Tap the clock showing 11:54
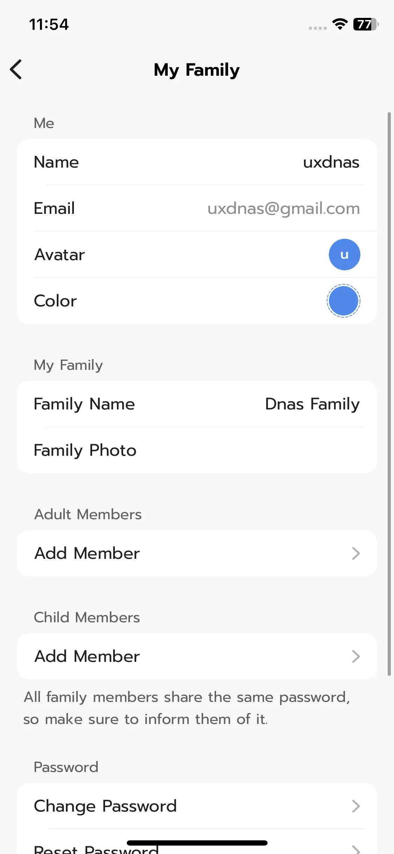Viewport: 394px width, 854px height. point(49,25)
